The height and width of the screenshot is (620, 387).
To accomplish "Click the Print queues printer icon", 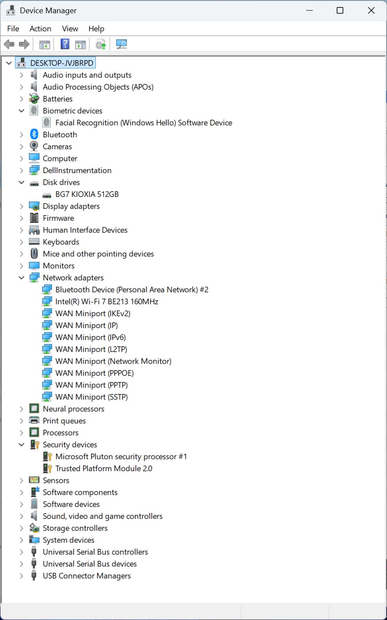I will (x=34, y=420).
